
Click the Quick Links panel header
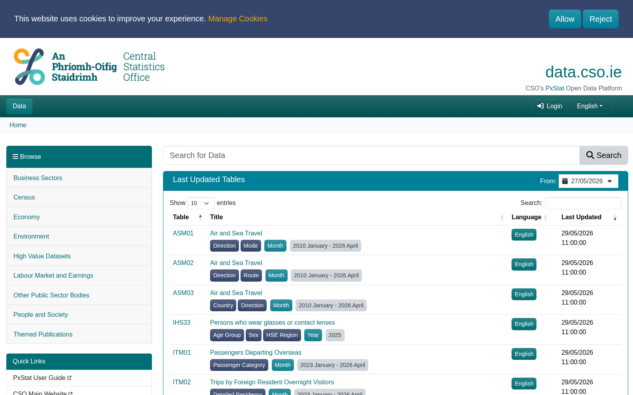click(x=79, y=361)
